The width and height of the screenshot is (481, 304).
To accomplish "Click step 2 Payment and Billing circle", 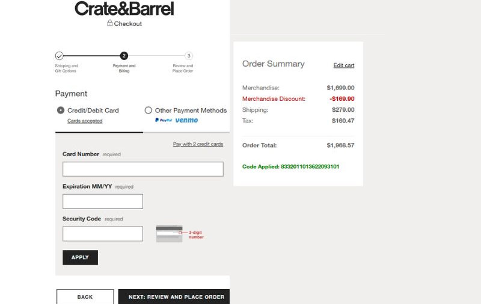I will point(124,56).
